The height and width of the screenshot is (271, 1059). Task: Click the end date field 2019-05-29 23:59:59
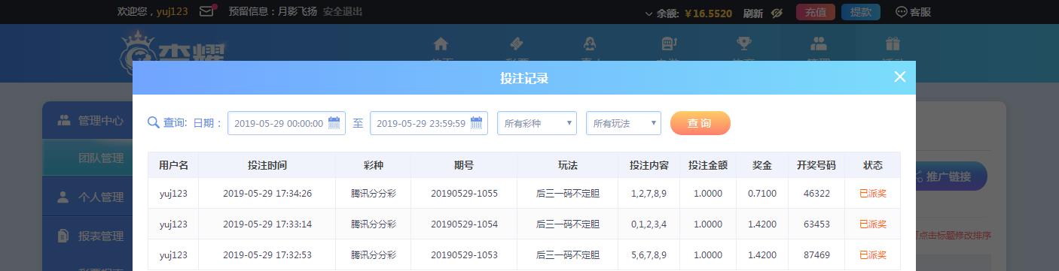429,123
